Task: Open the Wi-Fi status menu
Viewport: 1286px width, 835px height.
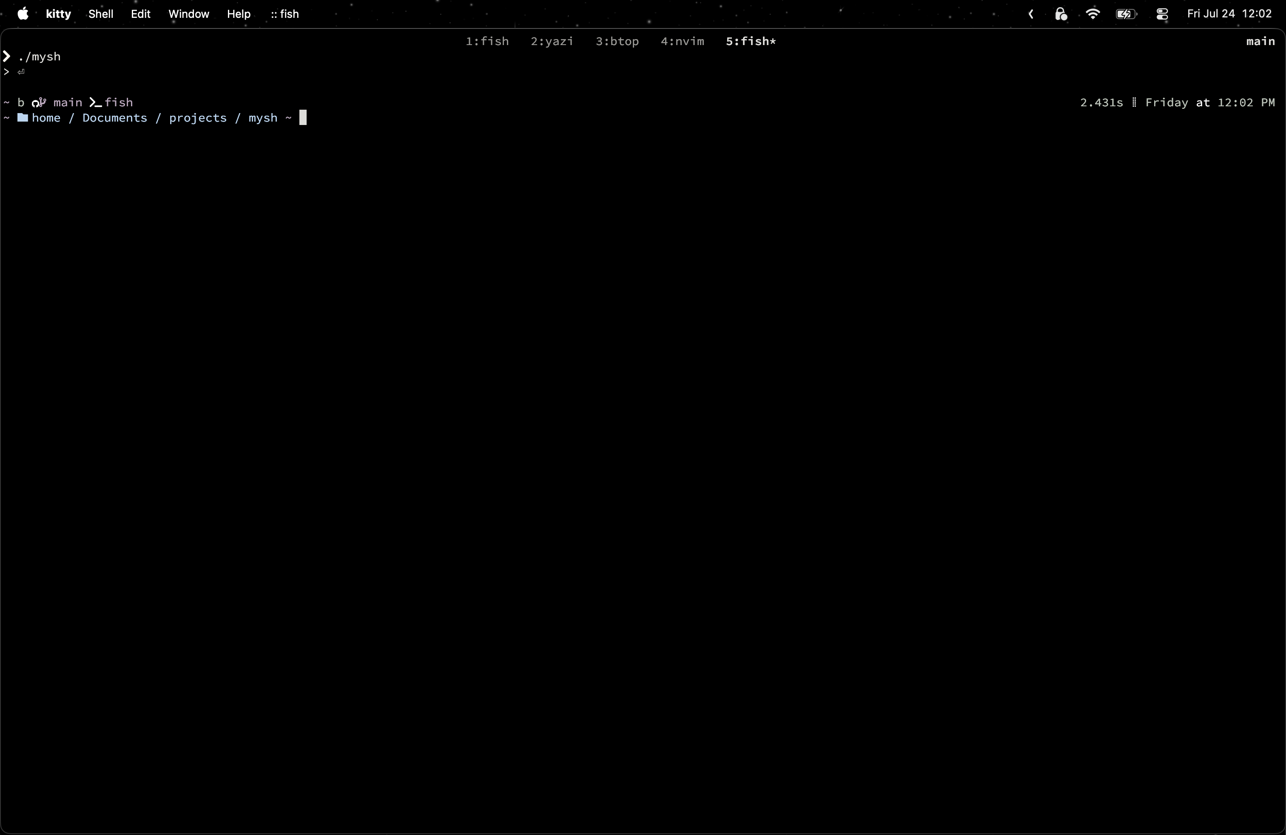Action: pos(1093,14)
